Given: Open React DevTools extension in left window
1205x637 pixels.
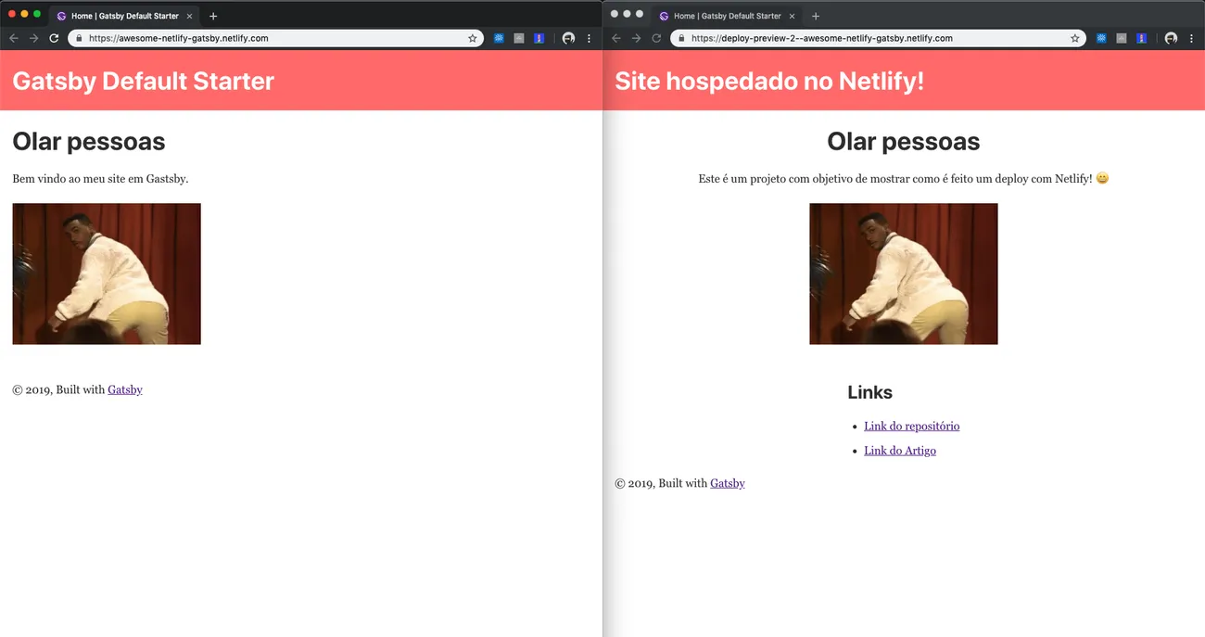Looking at the screenshot, I should click(x=499, y=38).
